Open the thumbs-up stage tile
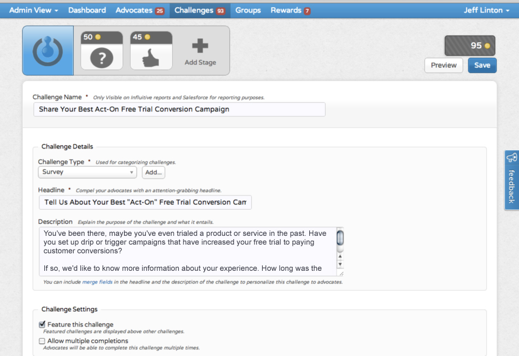The image size is (519, 356). (151, 51)
